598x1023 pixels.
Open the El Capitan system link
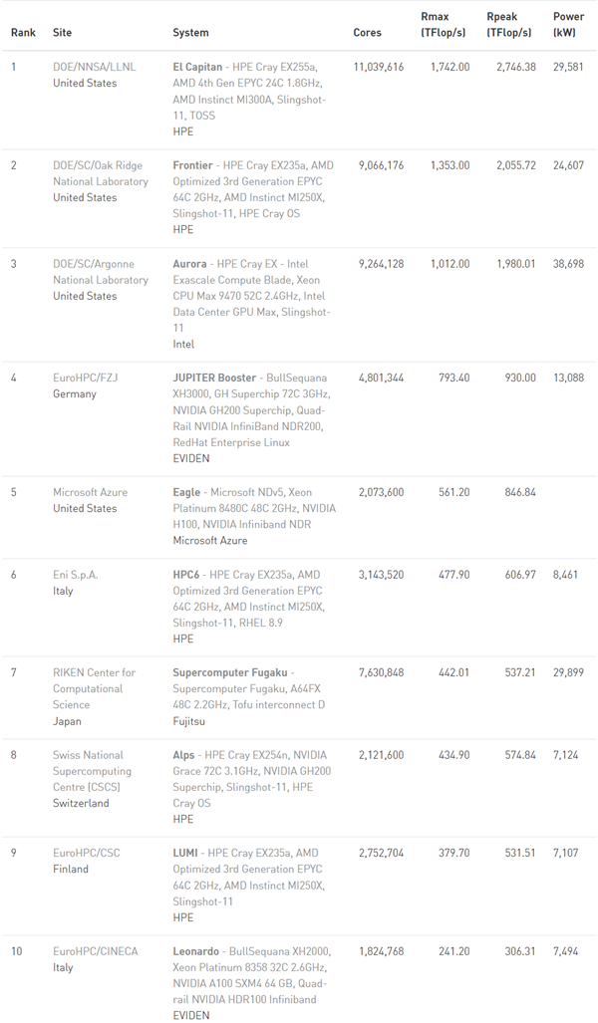pyautogui.click(x=197, y=67)
